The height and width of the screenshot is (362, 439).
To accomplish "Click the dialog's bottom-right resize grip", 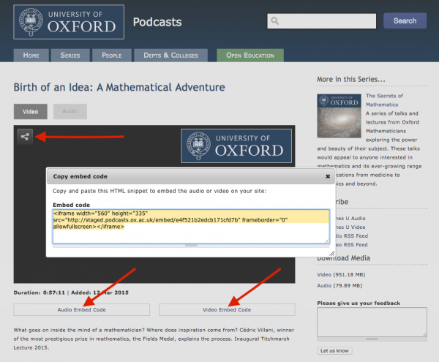I will [331, 254].
